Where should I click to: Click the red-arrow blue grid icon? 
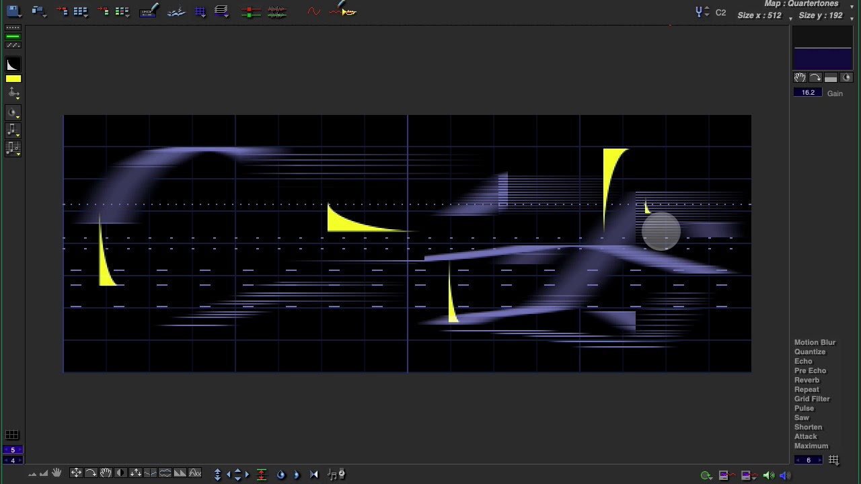(x=62, y=11)
